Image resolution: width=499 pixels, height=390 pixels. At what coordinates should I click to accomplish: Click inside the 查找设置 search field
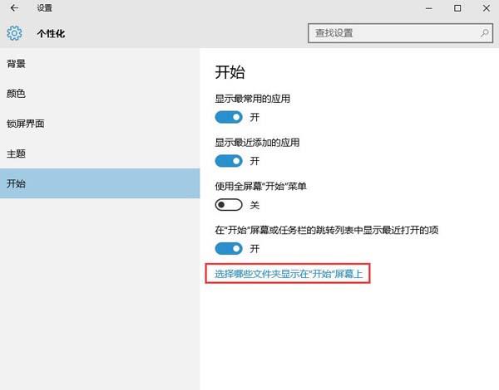tap(391, 34)
